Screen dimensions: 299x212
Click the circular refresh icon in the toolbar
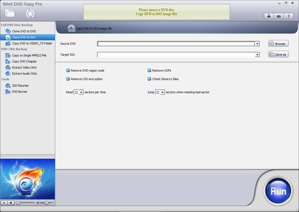(x=30, y=14)
